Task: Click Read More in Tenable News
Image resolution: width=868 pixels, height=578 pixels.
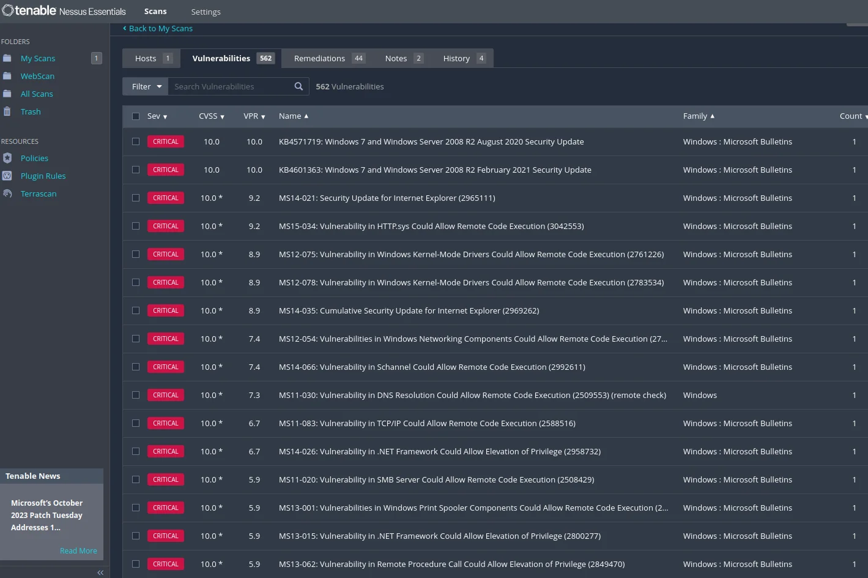Action: coord(78,551)
